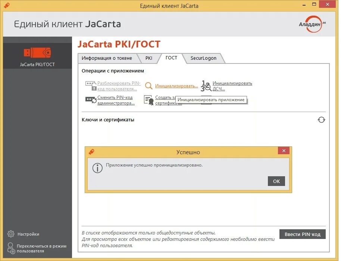
Task: Click the message Приложение успешно проинициализировано
Action: coord(154,165)
